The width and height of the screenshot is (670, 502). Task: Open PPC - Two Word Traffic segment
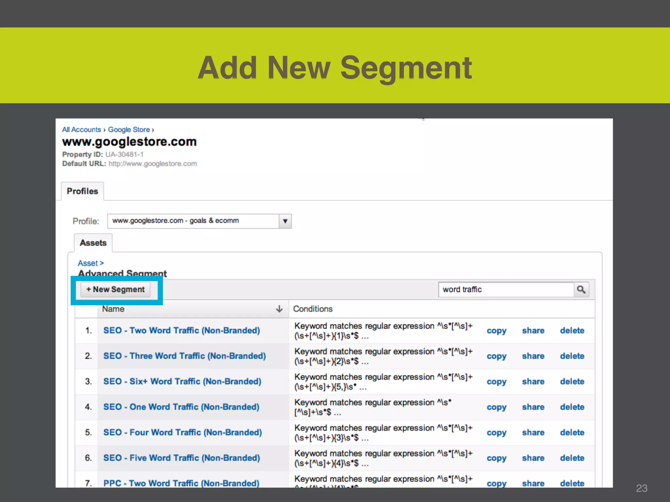coord(181,483)
